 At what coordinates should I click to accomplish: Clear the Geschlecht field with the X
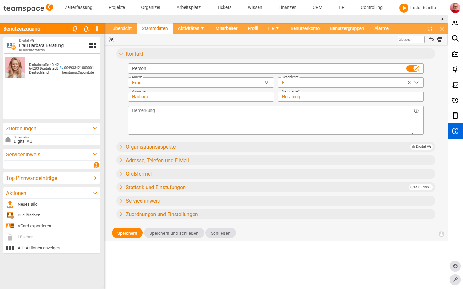410,83
